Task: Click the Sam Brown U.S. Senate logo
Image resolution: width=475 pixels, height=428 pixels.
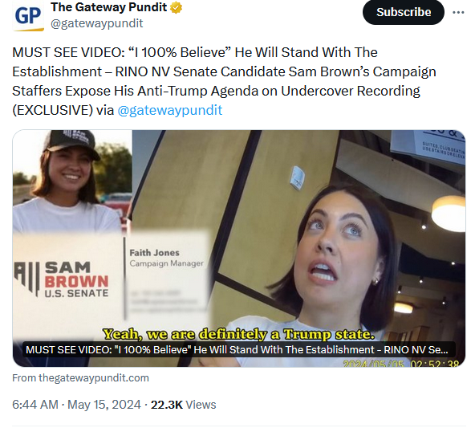Action: point(61,279)
